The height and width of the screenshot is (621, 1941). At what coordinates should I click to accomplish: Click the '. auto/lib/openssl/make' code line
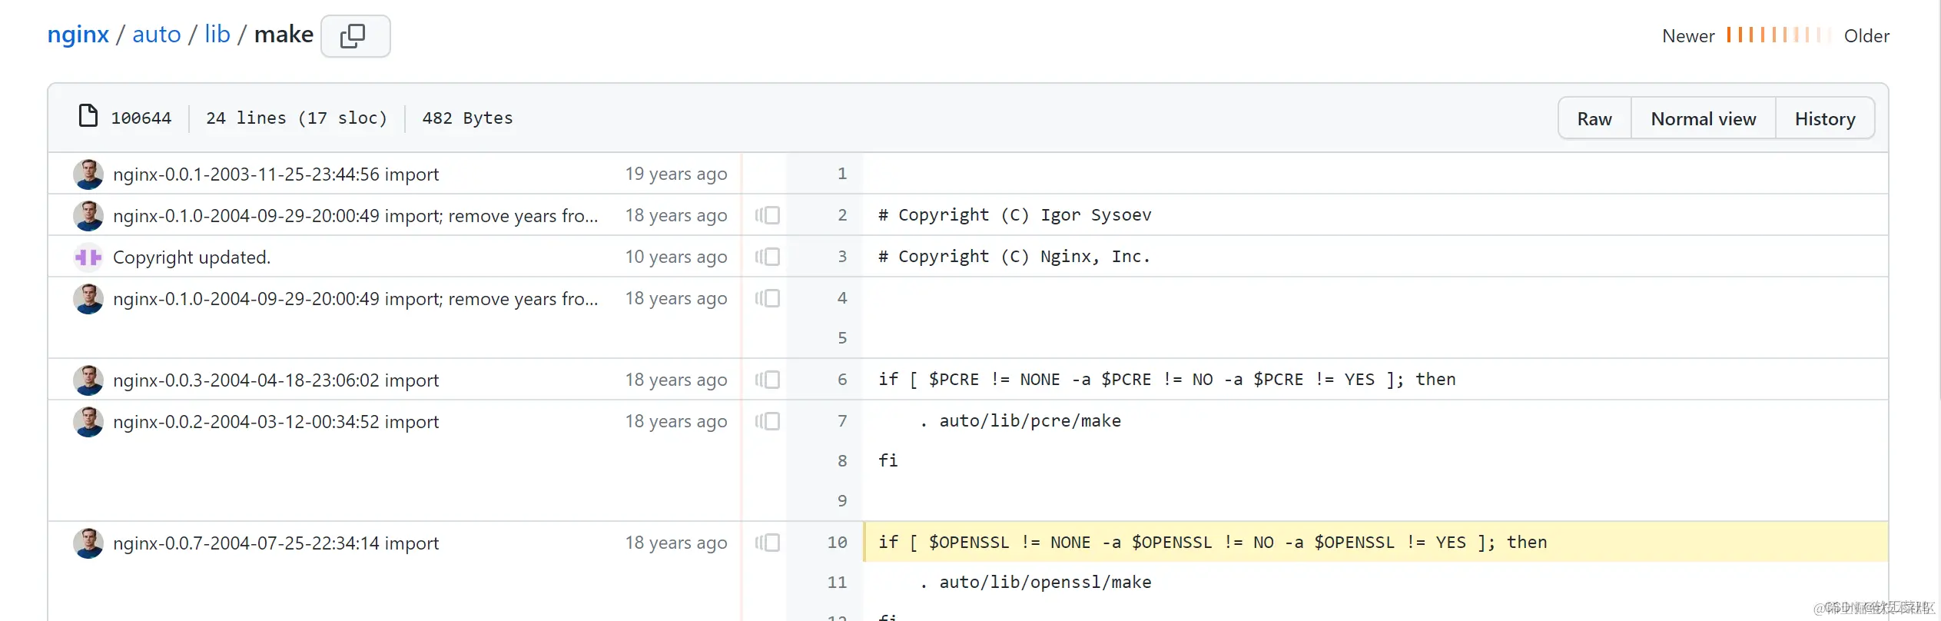click(1035, 583)
